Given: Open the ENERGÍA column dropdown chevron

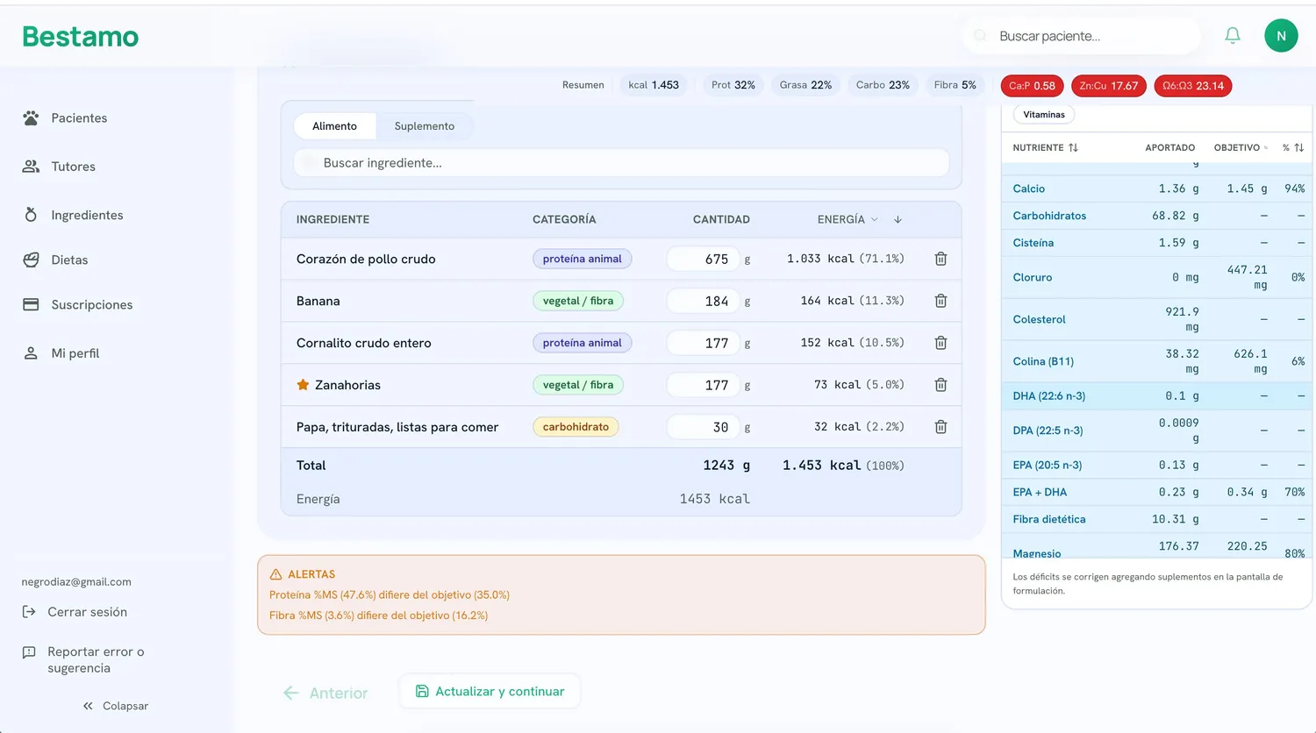Looking at the screenshot, I should click(x=875, y=219).
